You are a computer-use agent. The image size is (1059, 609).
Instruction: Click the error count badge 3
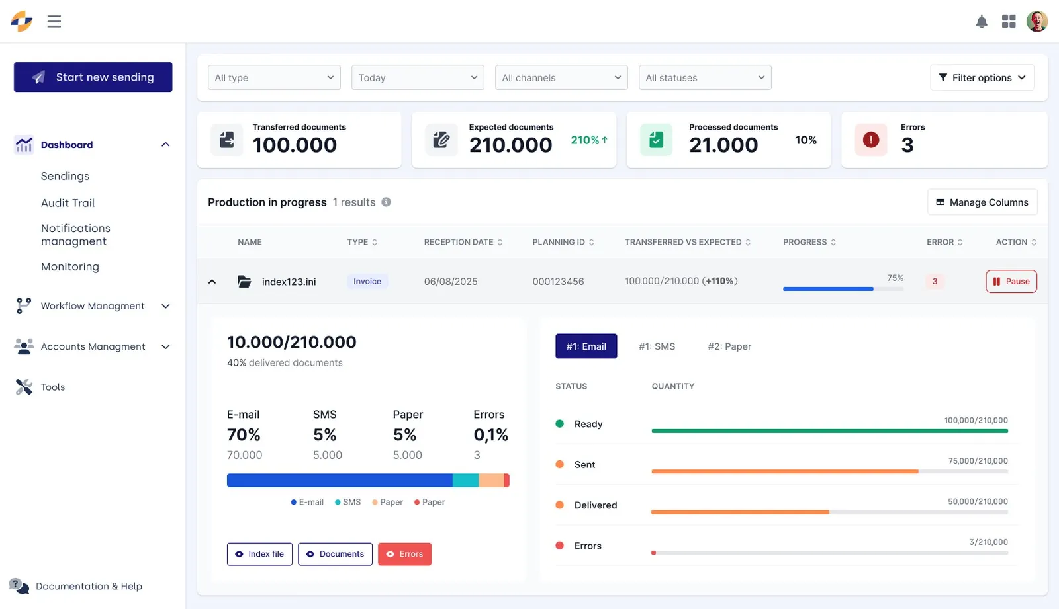pos(935,282)
